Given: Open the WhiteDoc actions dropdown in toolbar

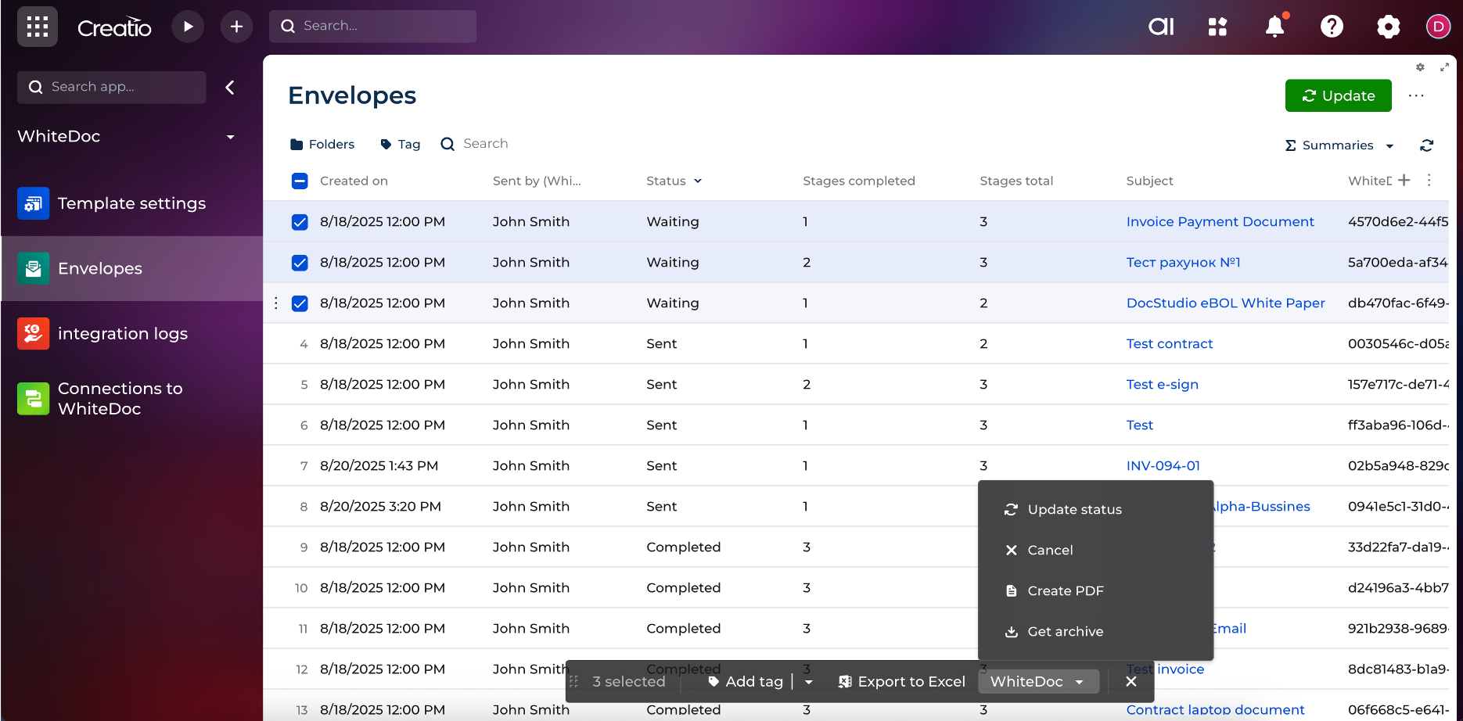Looking at the screenshot, I should 1038,681.
